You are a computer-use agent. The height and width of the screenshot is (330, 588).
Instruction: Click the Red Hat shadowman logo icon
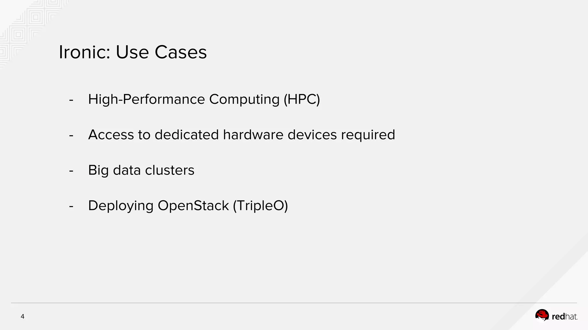pos(542,315)
